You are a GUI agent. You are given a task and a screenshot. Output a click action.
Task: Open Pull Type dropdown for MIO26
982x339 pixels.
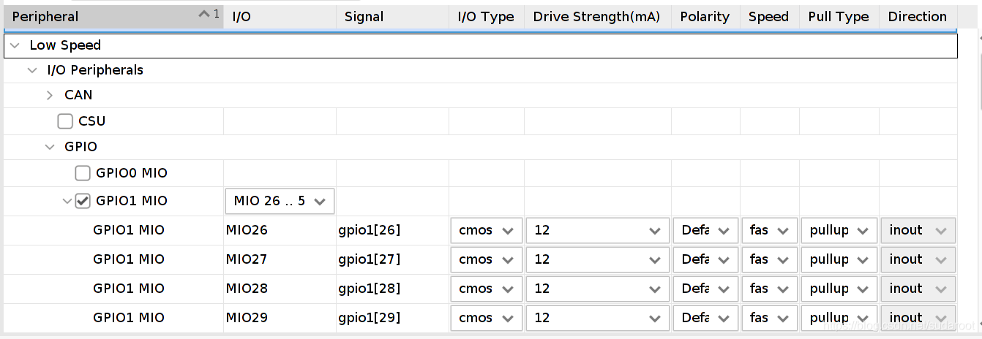pos(838,231)
